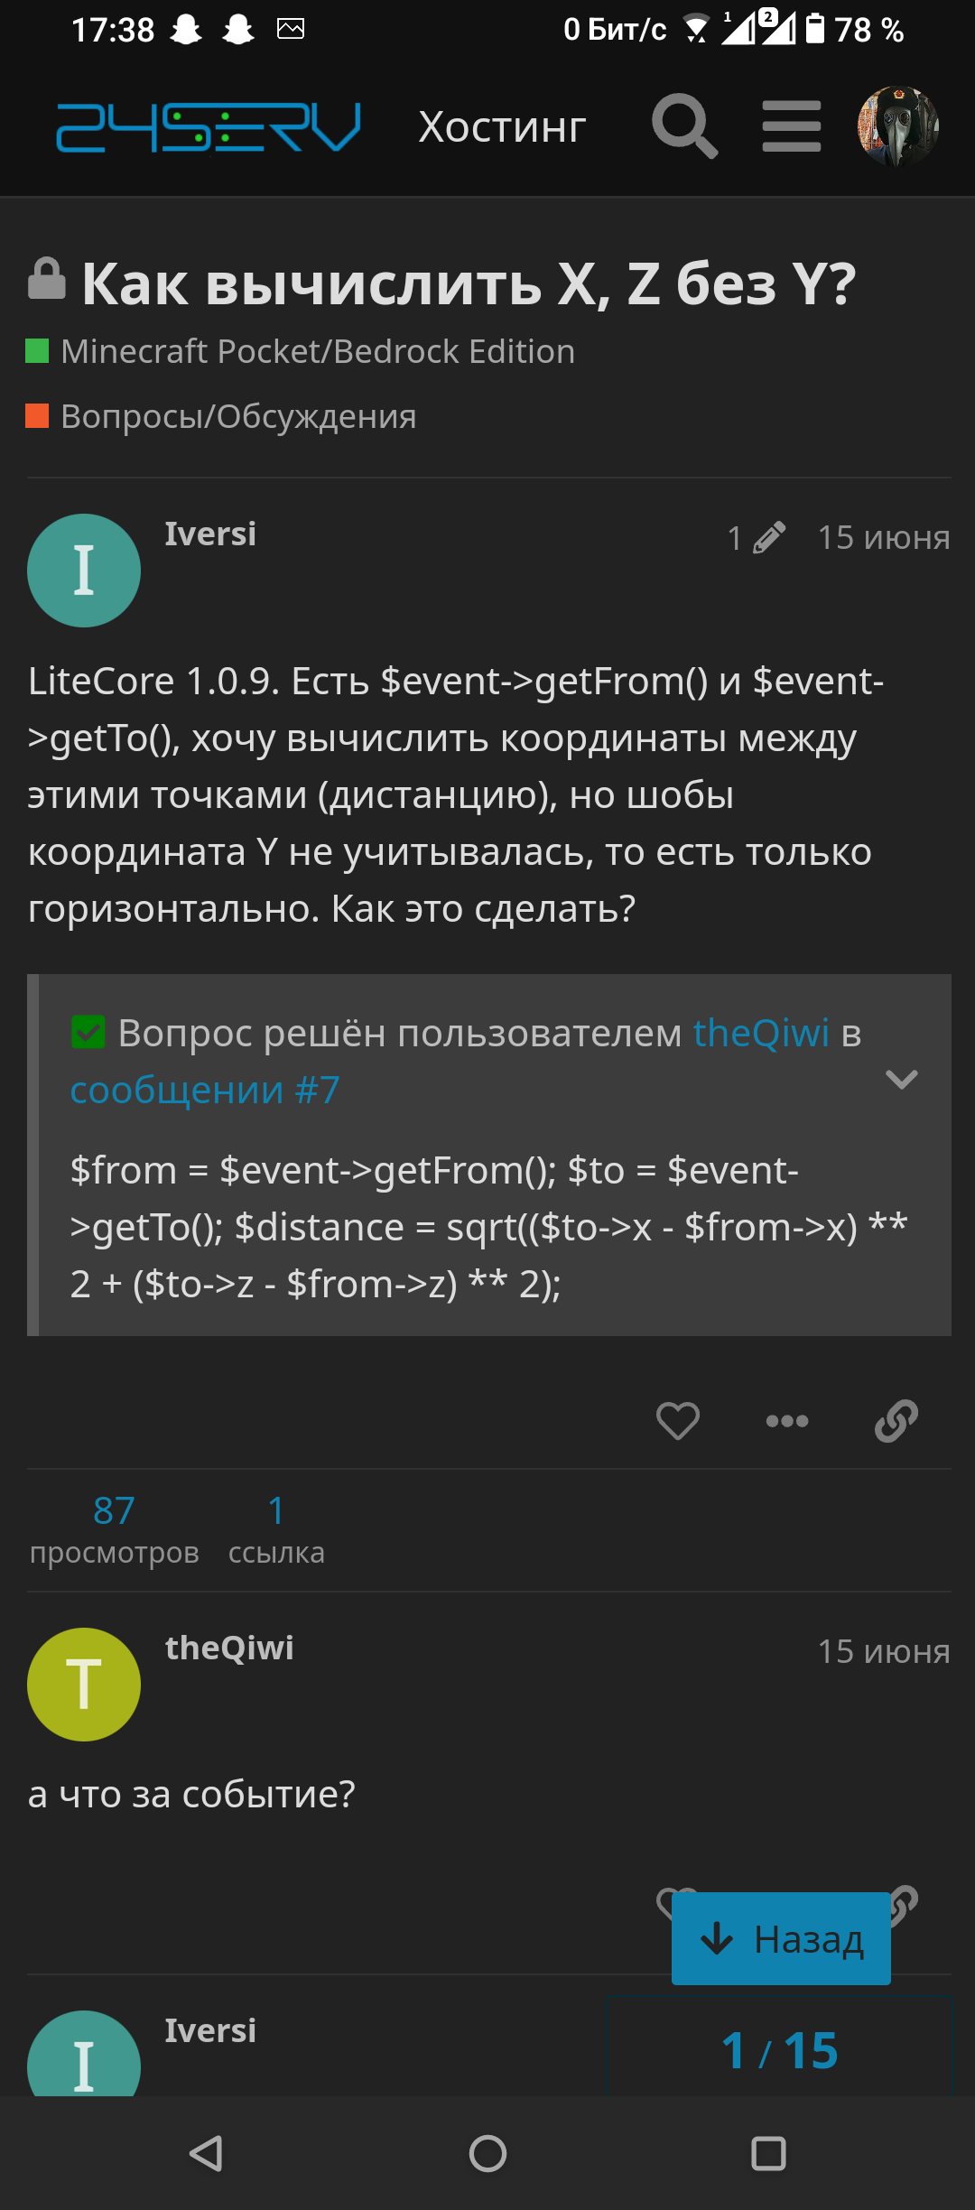This screenshot has width=975, height=2210.
Task: View edit history pencil icon
Action: [757, 538]
